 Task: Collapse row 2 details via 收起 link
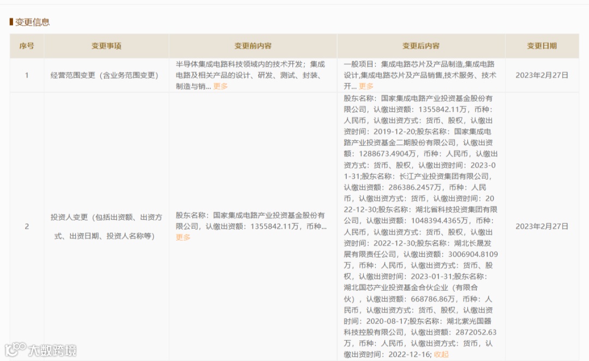point(441,354)
